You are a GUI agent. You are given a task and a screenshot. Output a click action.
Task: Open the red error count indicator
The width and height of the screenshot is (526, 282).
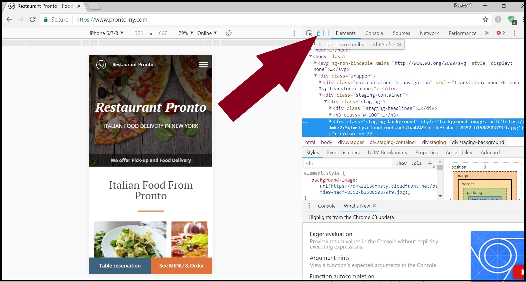click(501, 33)
